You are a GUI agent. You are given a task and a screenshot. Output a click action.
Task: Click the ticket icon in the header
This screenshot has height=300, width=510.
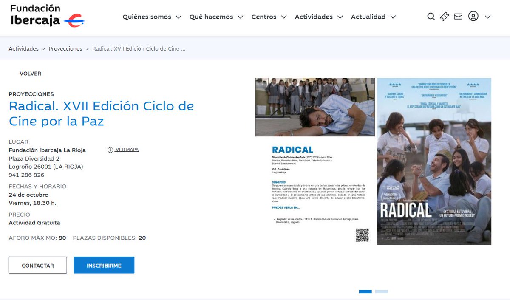pyautogui.click(x=445, y=17)
